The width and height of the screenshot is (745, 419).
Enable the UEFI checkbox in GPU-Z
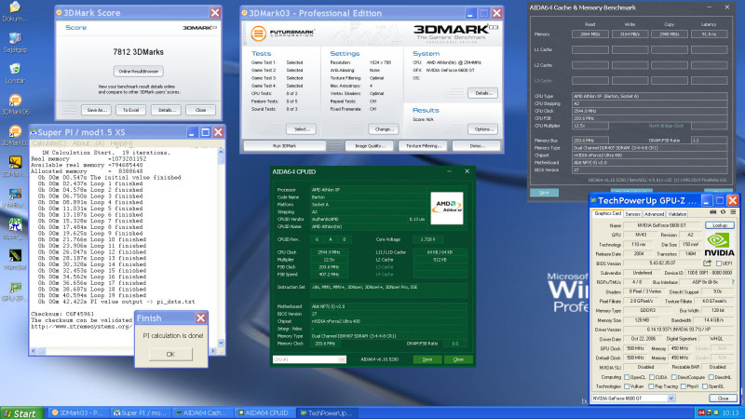click(x=718, y=264)
